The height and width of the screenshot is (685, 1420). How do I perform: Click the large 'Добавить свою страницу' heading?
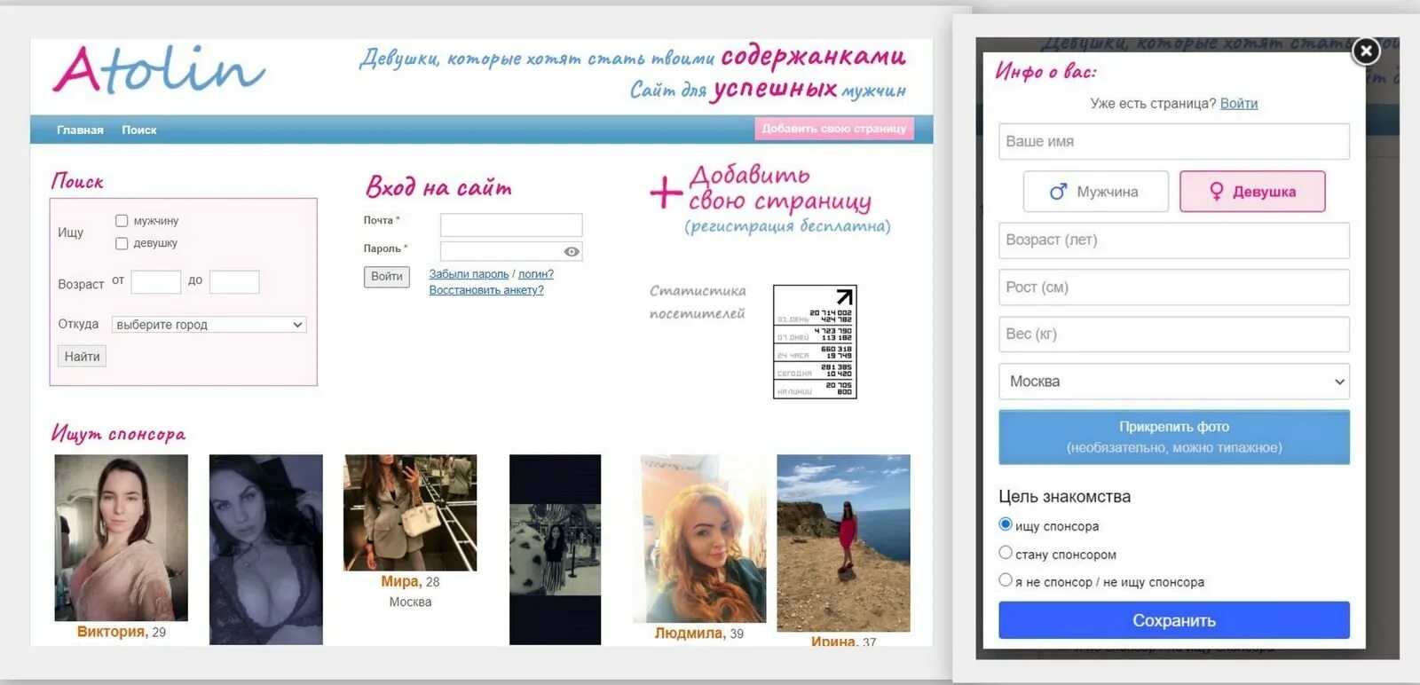point(779,188)
